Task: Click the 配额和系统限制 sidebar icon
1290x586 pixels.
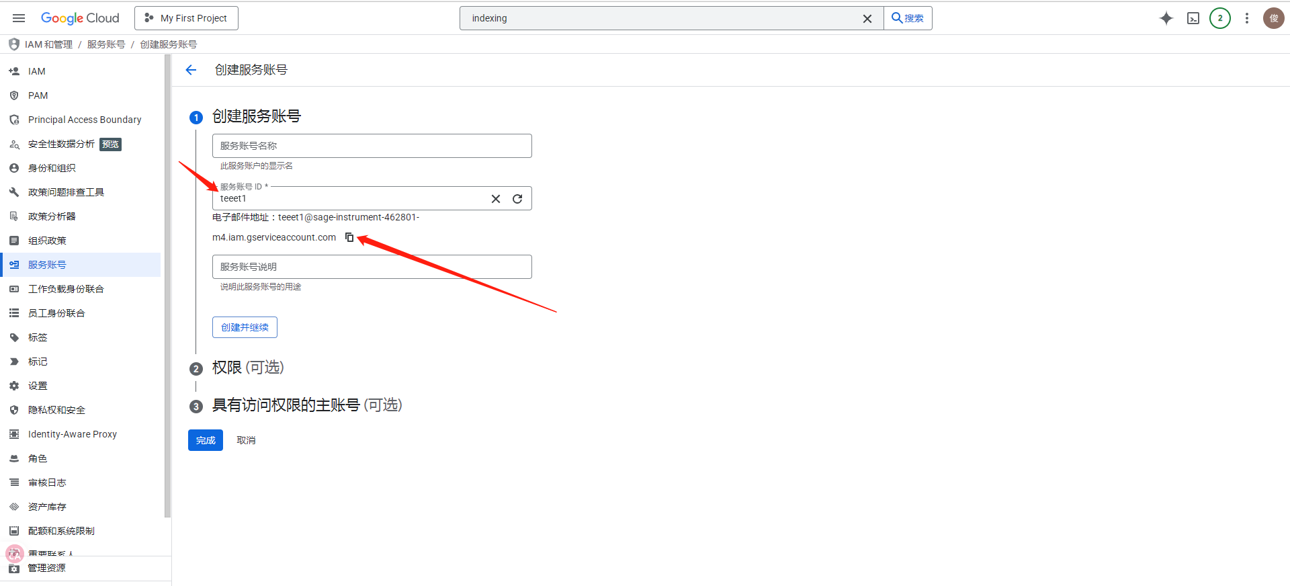Action: click(x=14, y=531)
